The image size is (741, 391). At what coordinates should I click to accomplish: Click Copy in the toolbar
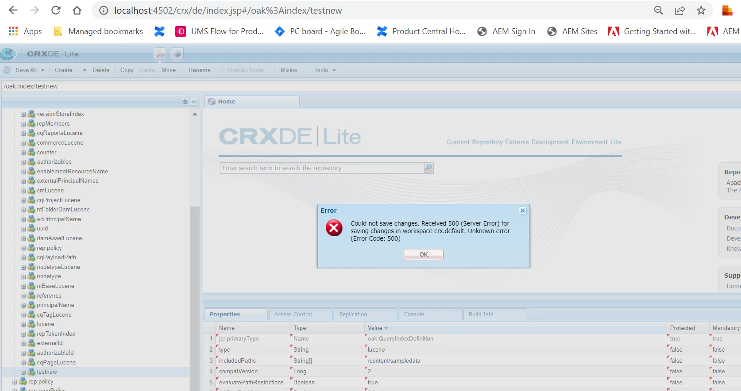[127, 70]
